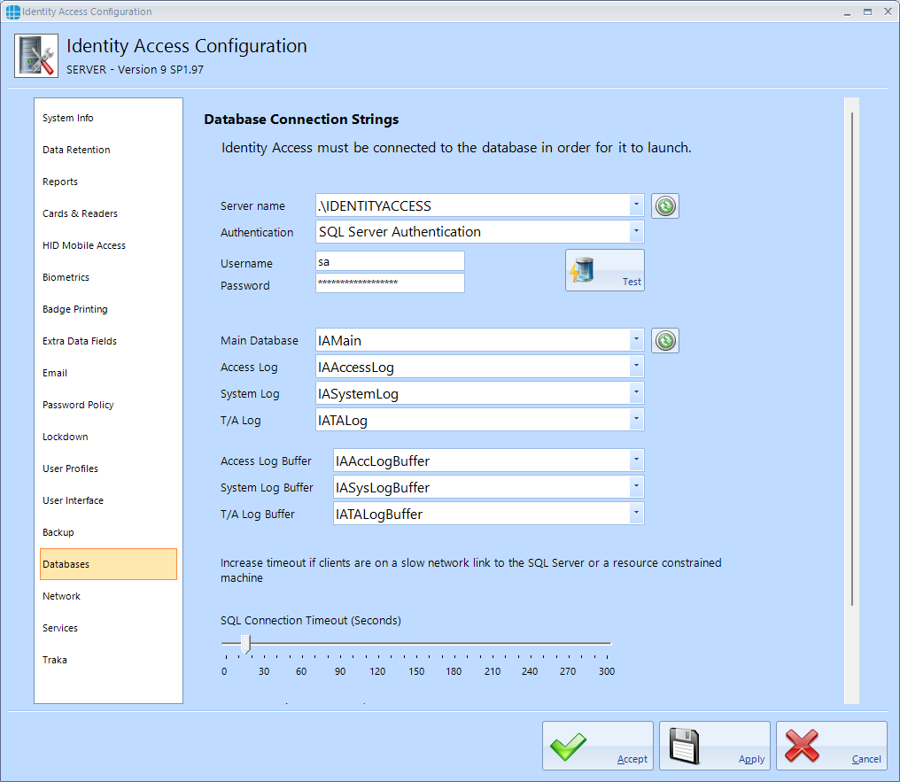Open the Access Log database dropdown
Screen dimensions: 900x782
click(636, 366)
